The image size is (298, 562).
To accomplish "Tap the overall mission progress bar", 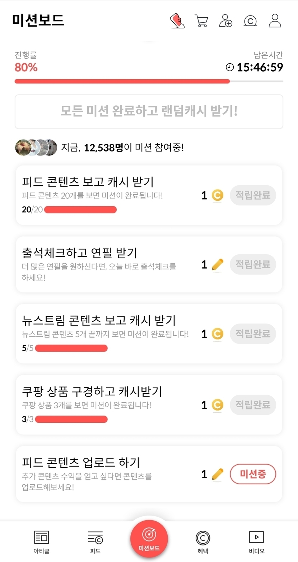I will tap(149, 81).
